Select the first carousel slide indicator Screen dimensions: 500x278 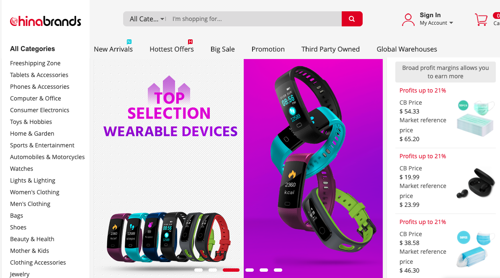(x=198, y=270)
